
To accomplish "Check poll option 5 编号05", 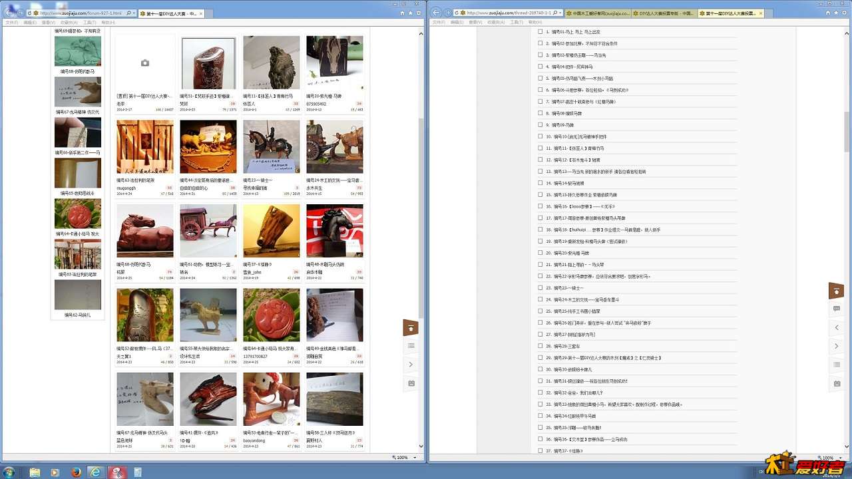I will (540, 79).
